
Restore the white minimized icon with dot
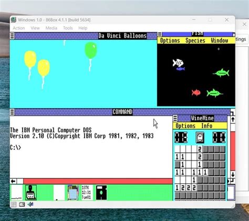click(x=59, y=193)
